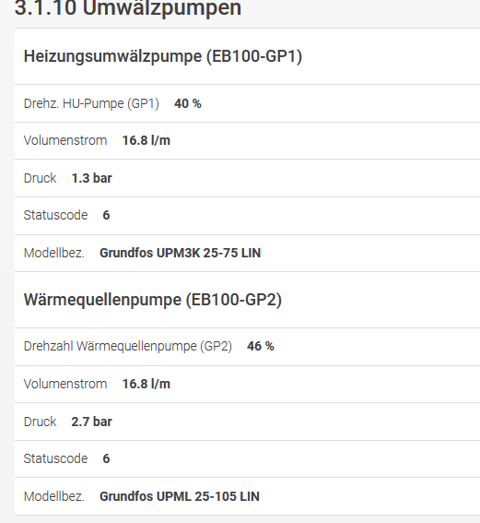Image resolution: width=480 pixels, height=523 pixels.
Task: Select the Grundfos UPM3K 25-75 LIN model text
Action: 181,253
